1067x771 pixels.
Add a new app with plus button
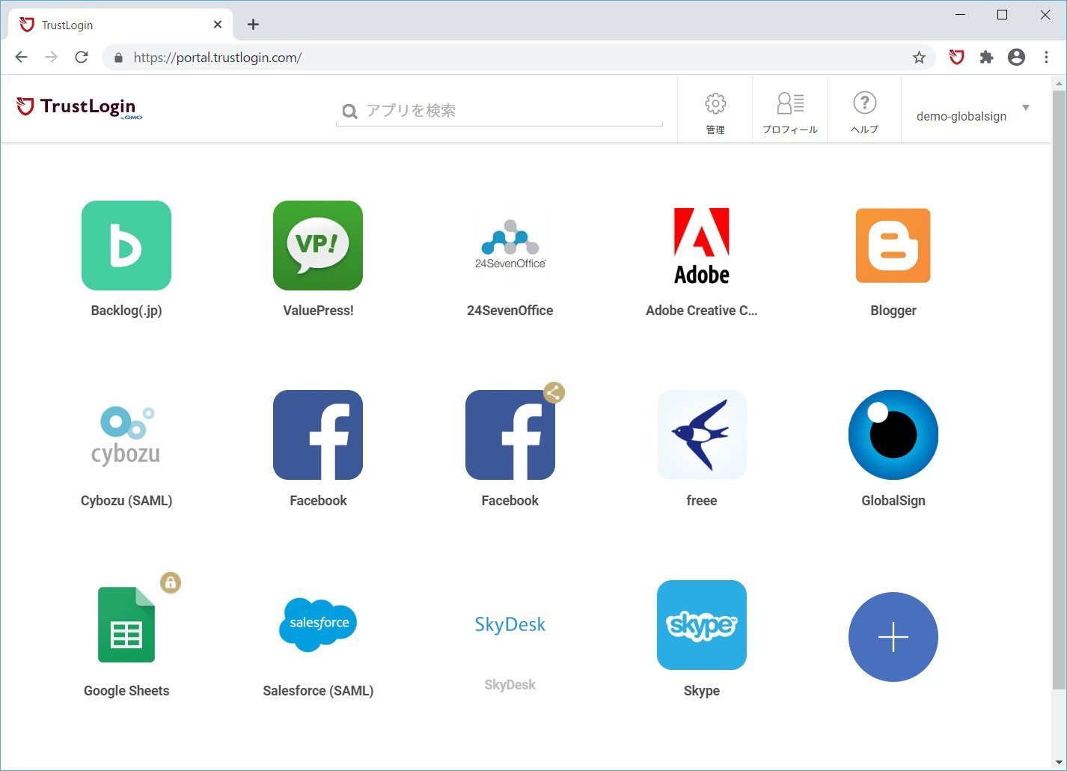pos(893,637)
